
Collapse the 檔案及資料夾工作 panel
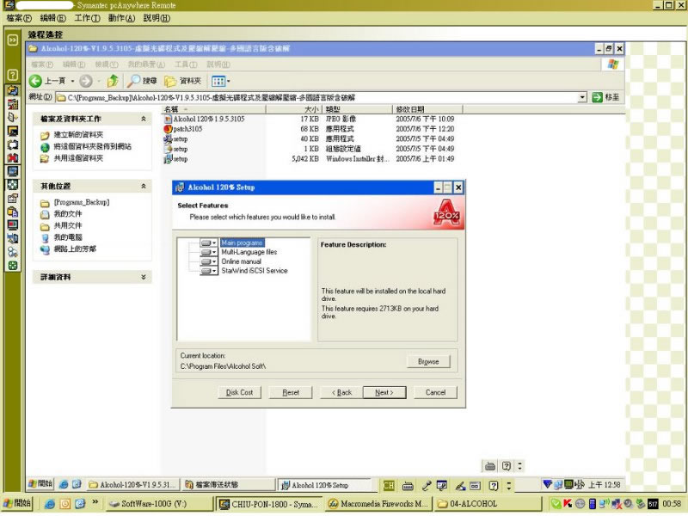click(x=144, y=119)
